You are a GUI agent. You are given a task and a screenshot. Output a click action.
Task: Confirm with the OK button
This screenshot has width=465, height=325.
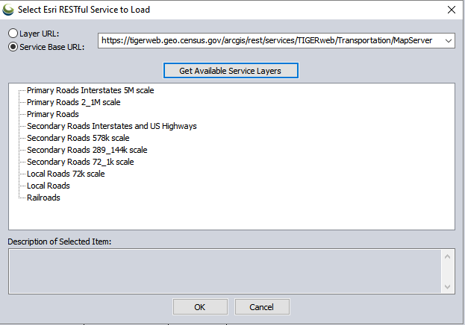199,307
